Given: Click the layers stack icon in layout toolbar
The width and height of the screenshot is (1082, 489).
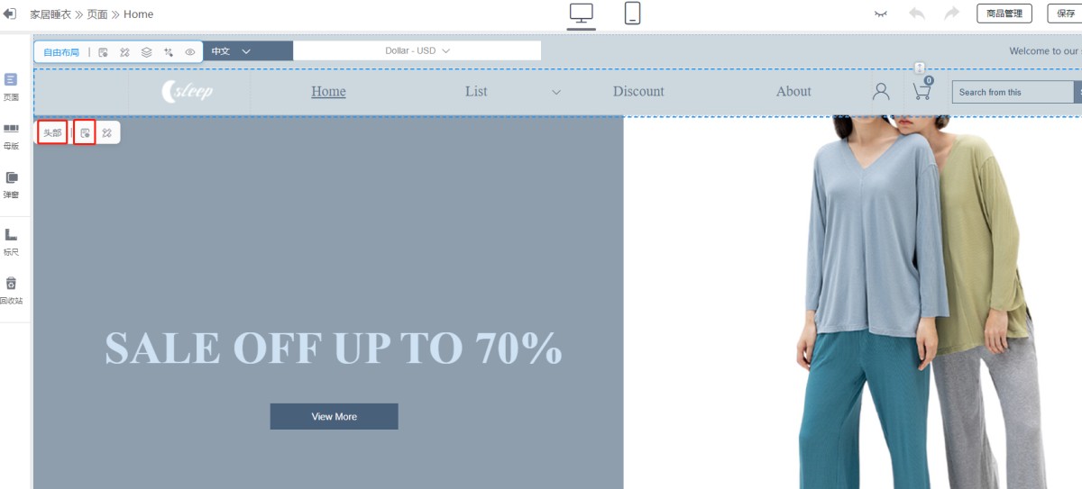Looking at the screenshot, I should pyautogui.click(x=146, y=52).
